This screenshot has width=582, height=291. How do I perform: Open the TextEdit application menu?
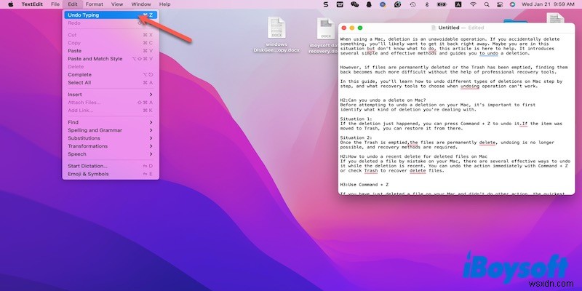tap(32, 4)
